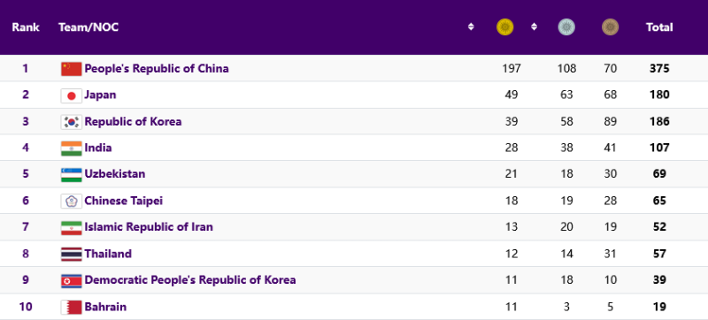Click the silver medal column icon
This screenshot has height=320, width=708.
(x=566, y=27)
